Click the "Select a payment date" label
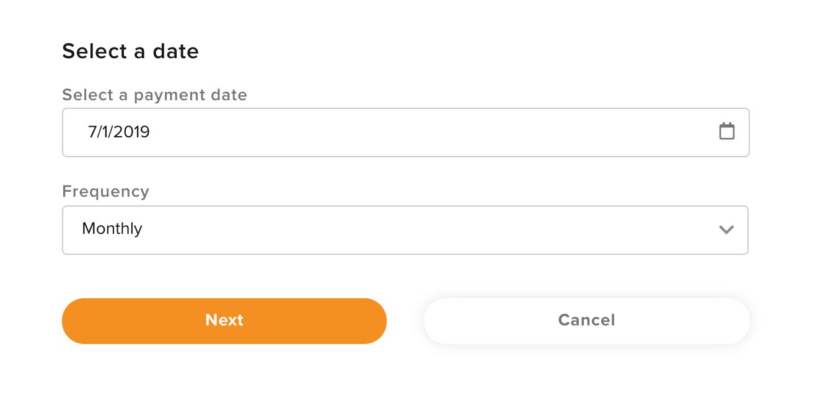 point(154,95)
